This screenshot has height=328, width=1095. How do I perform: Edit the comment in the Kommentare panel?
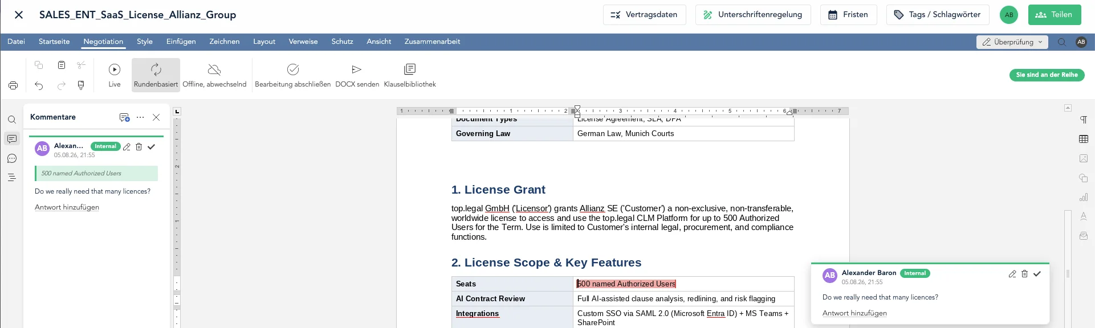click(x=127, y=147)
